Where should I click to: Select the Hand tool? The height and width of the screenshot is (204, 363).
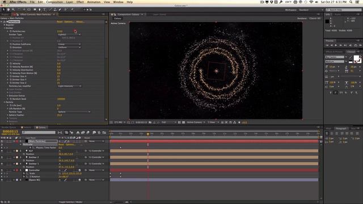point(9,10)
